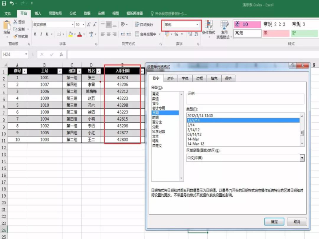Viewport: 319px width, 239px height.
Task: Toggle the filter button on 姓名 header
Action: 98,71
